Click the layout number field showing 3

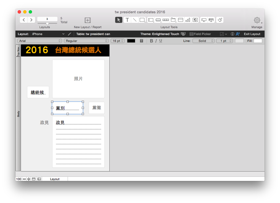[47, 19]
